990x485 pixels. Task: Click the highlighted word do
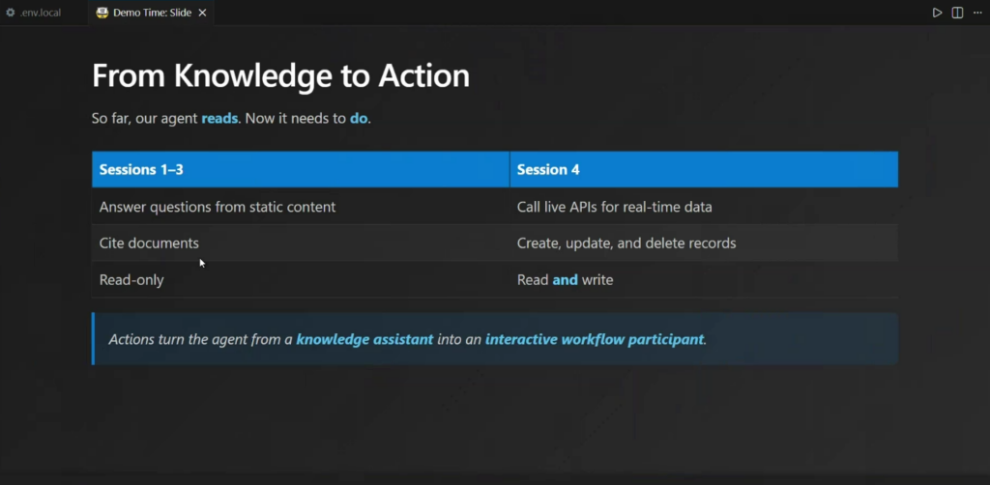click(x=359, y=119)
